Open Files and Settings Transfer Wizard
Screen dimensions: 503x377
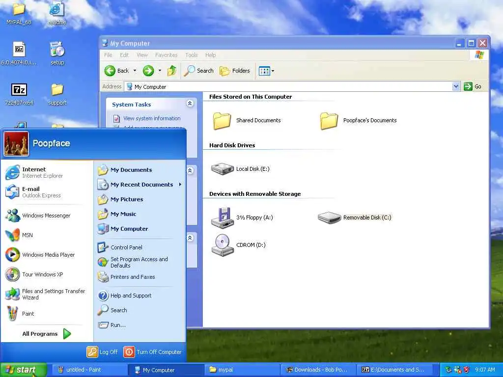[45, 294]
